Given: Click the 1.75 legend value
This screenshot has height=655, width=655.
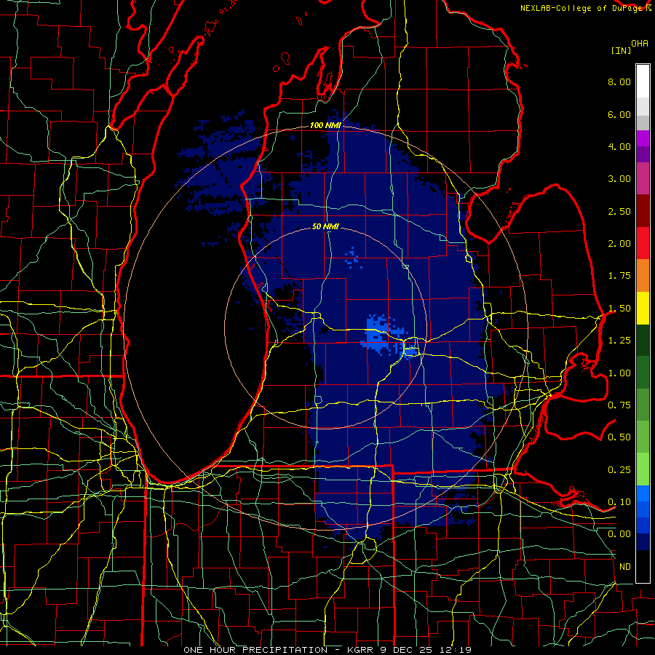Looking at the screenshot, I should [x=619, y=276].
